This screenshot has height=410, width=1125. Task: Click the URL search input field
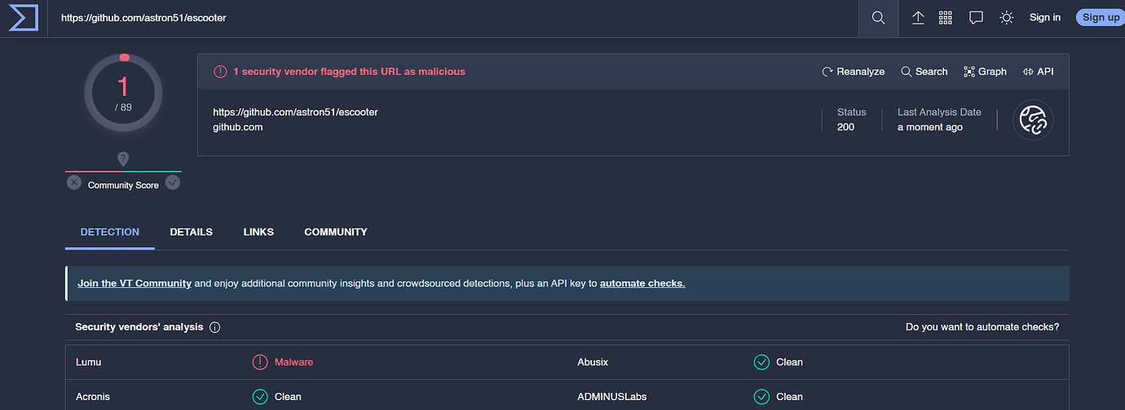pos(448,18)
